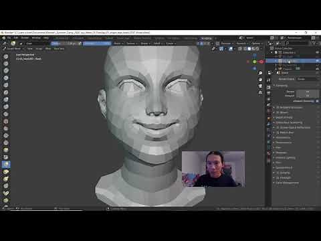
Task: Expand the Subsurface Scattering panel
Action: (289, 123)
